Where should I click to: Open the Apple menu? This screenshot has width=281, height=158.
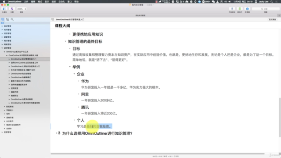tap(4, 2)
